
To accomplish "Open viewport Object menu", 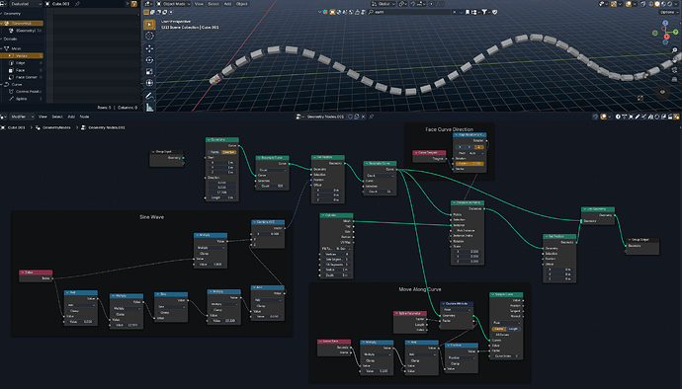I will [241, 4].
